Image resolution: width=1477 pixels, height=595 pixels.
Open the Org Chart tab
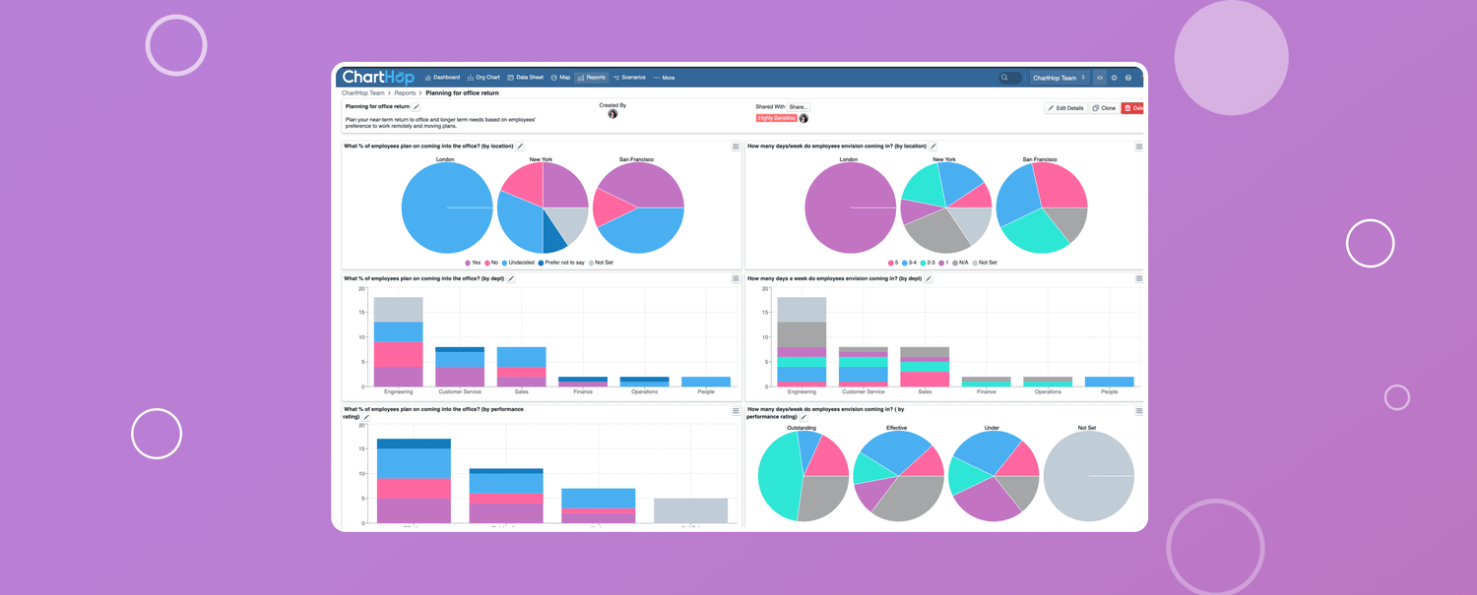pyautogui.click(x=483, y=78)
